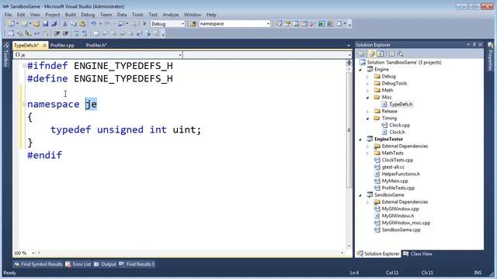The width and height of the screenshot is (497, 279).
Task: Click the Start Debugging play icon
Action: (144, 24)
